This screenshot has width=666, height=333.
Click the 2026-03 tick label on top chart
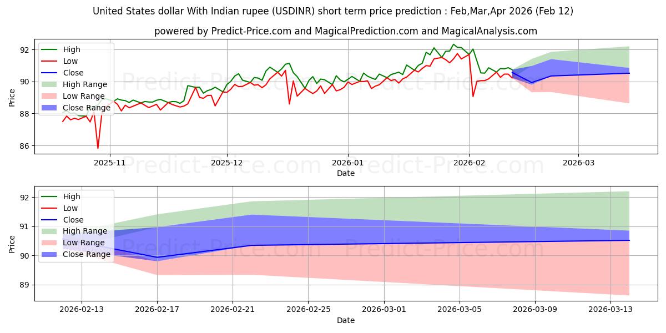578,163
